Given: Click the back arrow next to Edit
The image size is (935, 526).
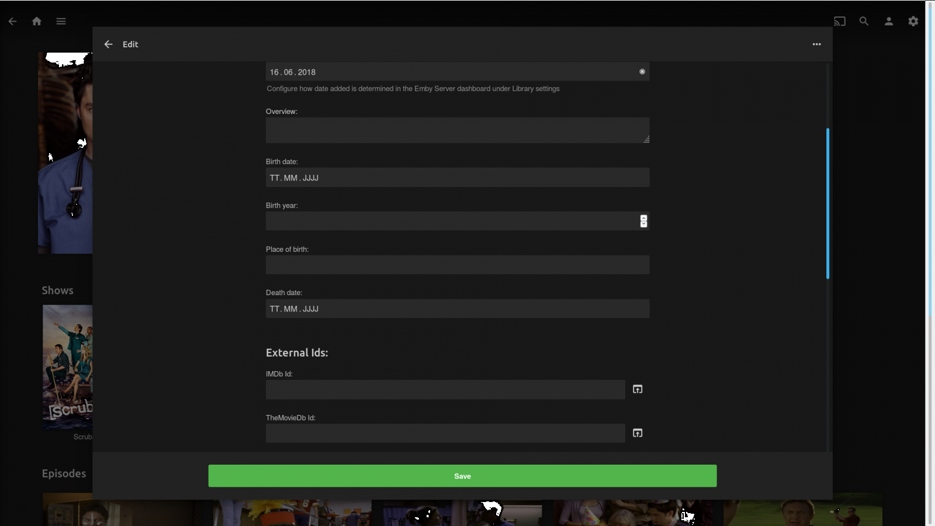Looking at the screenshot, I should (x=108, y=44).
